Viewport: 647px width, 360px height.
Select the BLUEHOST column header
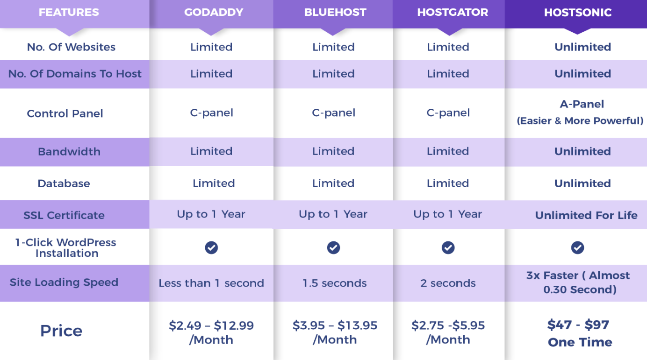click(335, 13)
